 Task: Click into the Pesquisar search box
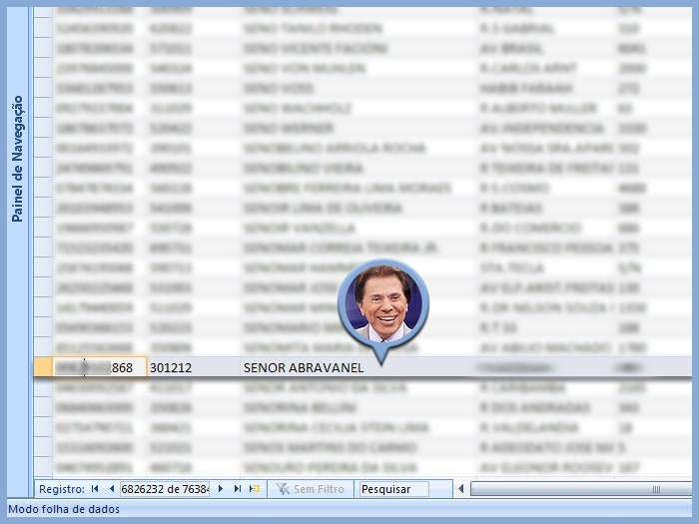[x=394, y=489]
